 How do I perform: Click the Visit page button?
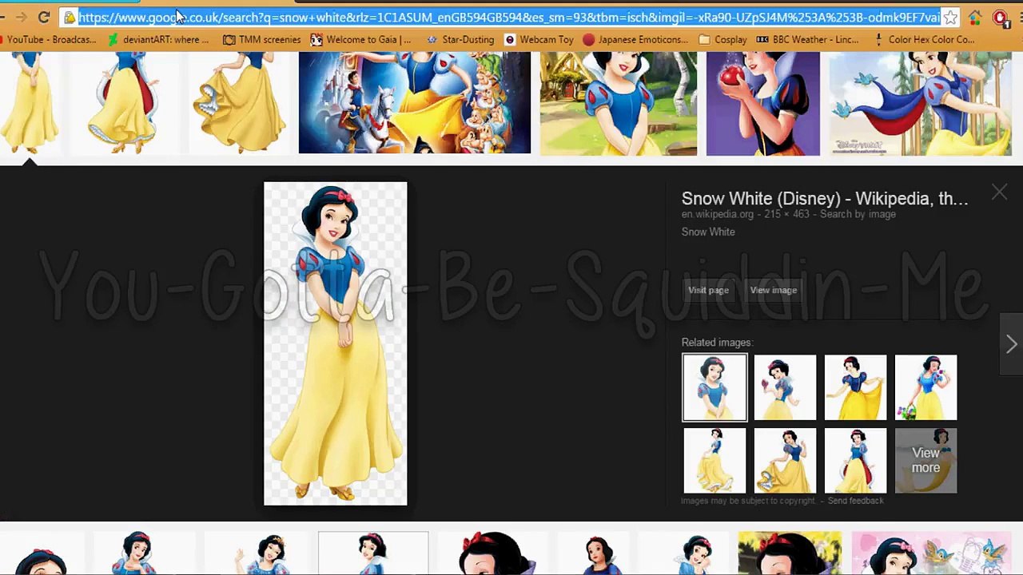[x=708, y=290]
